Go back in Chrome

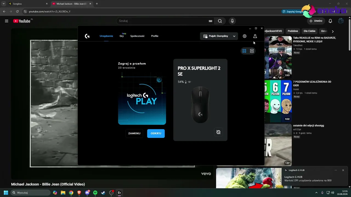coord(4,11)
